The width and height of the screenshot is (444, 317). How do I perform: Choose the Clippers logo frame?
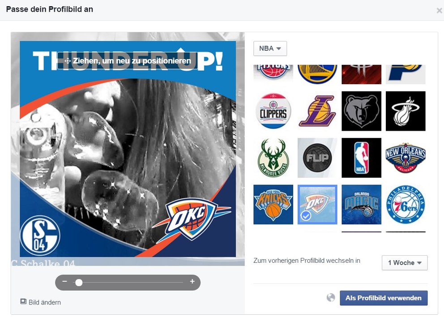click(273, 111)
